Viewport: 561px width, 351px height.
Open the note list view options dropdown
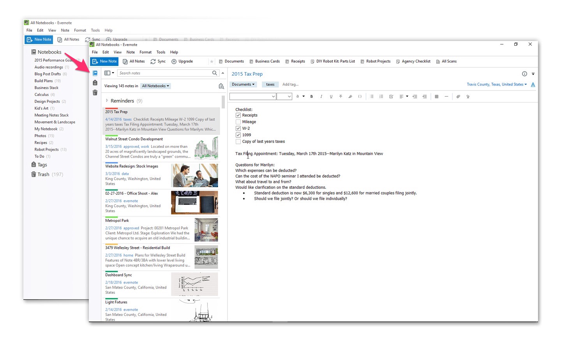click(109, 73)
